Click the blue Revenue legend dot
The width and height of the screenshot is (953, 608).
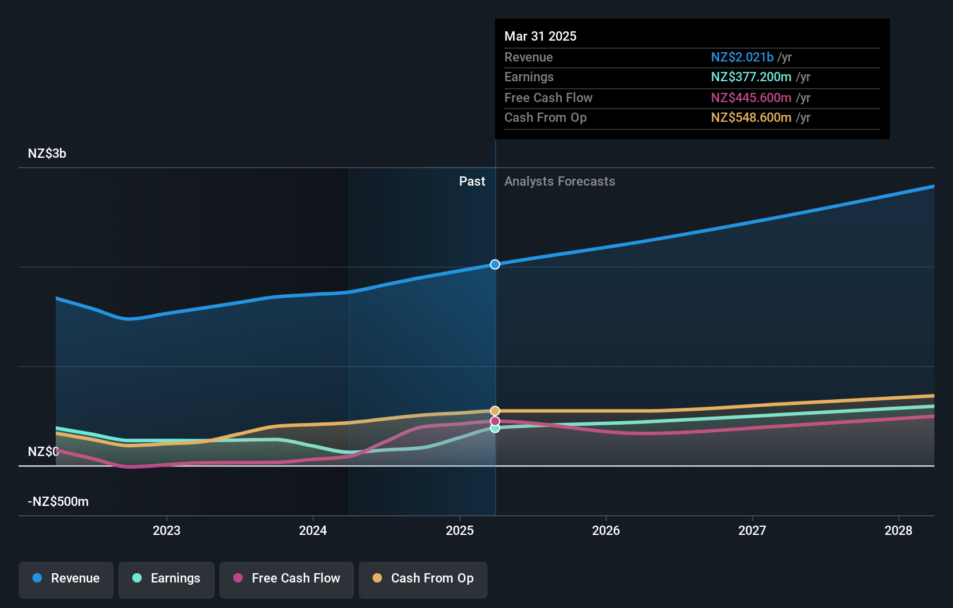coord(37,578)
